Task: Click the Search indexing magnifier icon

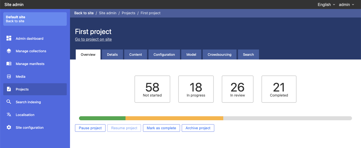Action: (9, 102)
